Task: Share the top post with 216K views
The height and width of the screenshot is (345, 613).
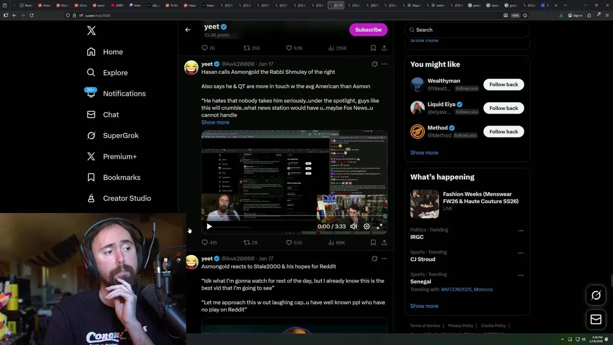Action: tap(384, 48)
